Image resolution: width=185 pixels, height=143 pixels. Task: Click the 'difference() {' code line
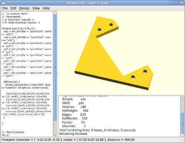(11, 82)
